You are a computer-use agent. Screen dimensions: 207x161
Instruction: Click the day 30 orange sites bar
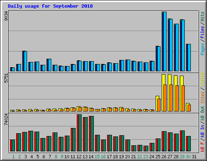tap(189, 108)
